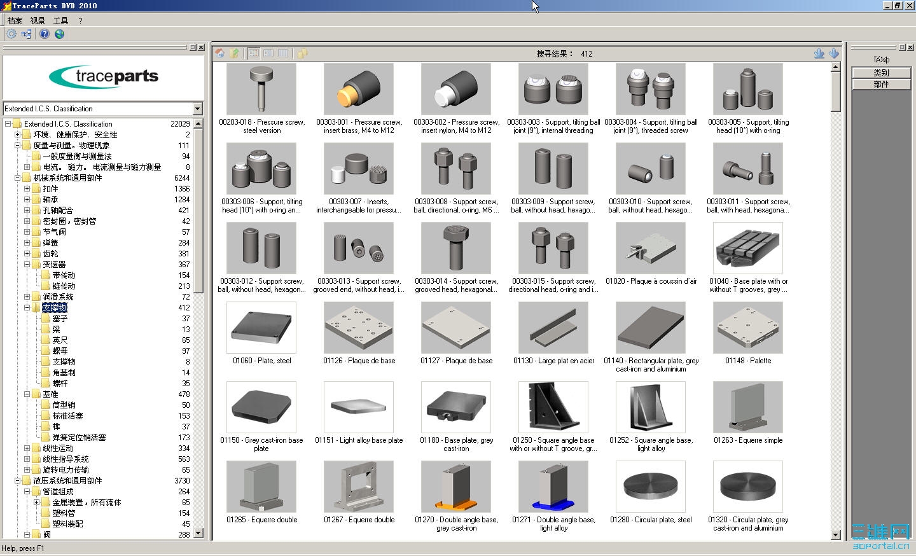The height and width of the screenshot is (556, 916).
Task: Select the 标准活塞 folder in tree
Action: point(67,416)
